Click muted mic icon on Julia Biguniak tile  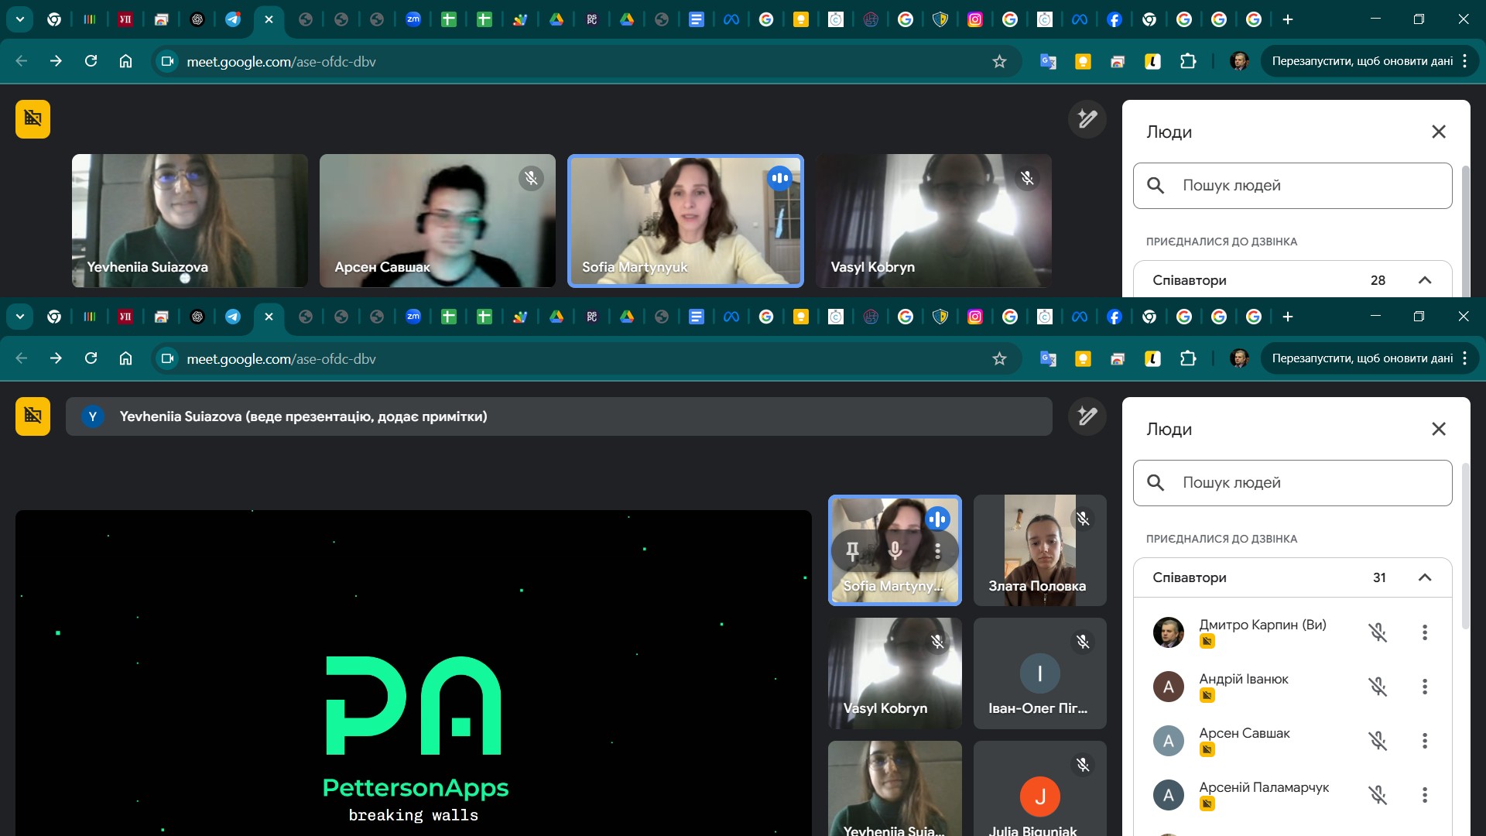1083,766
